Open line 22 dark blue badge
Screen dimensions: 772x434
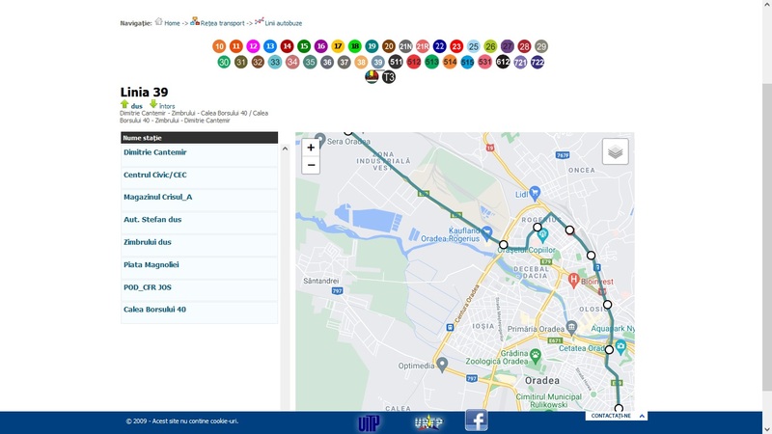coord(440,46)
